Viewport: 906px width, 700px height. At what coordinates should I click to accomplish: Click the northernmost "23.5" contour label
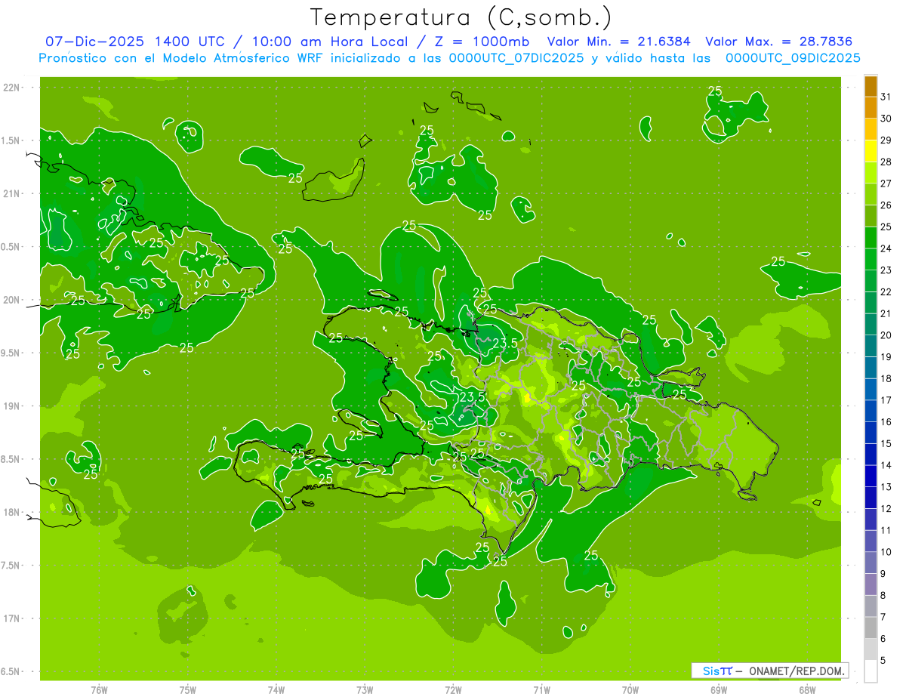tap(504, 343)
